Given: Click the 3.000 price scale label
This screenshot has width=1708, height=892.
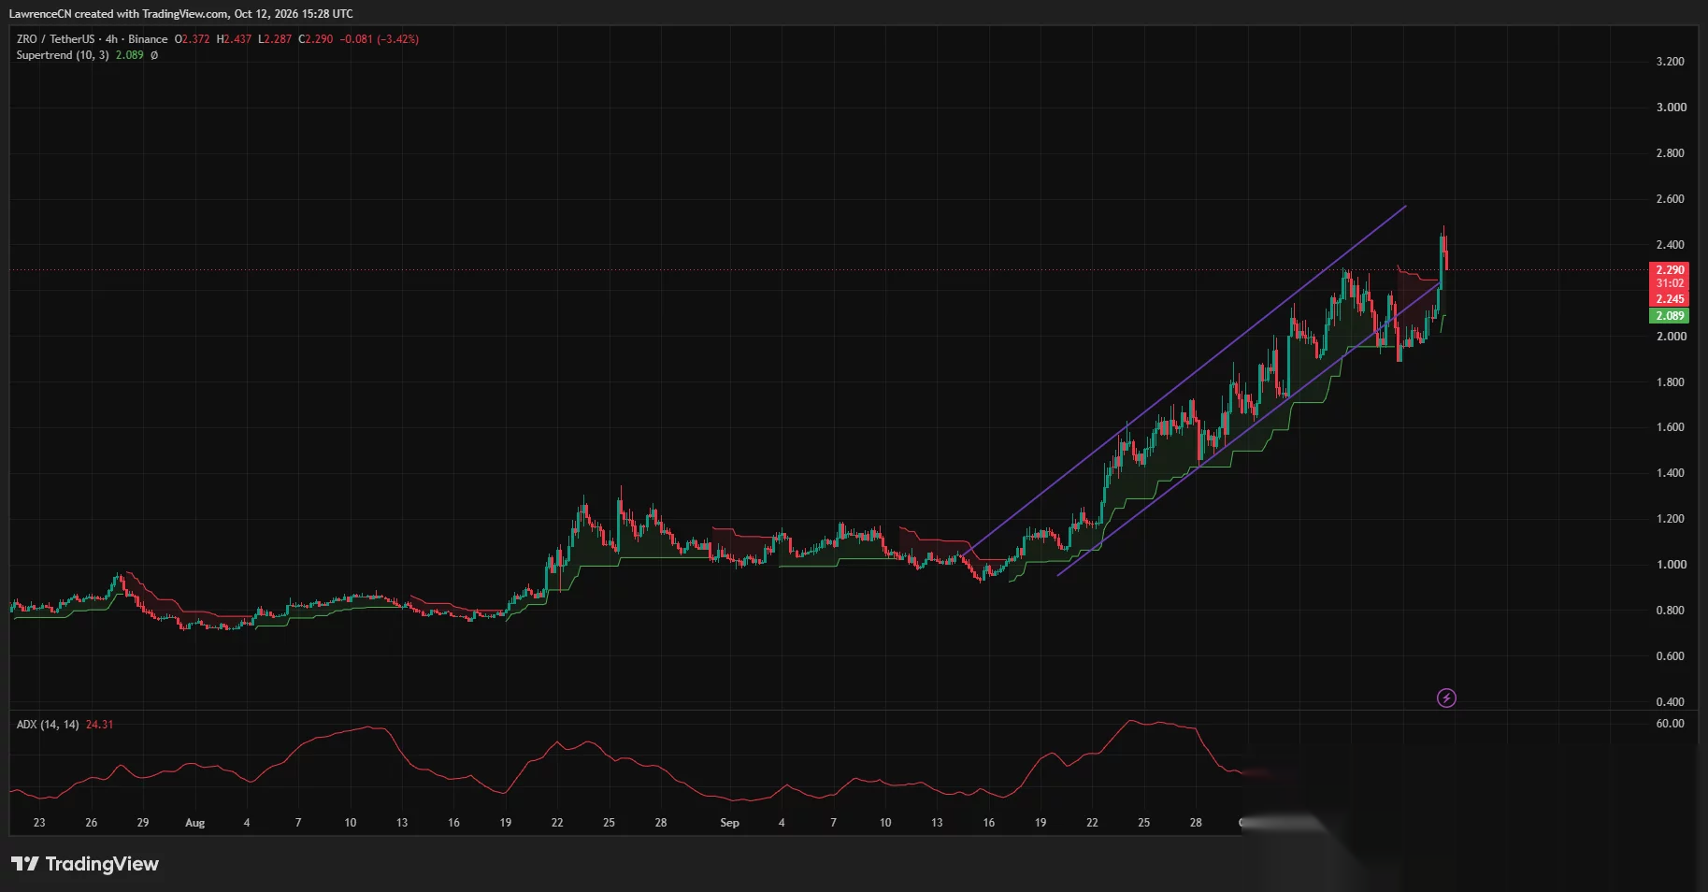Looking at the screenshot, I should coord(1671,108).
